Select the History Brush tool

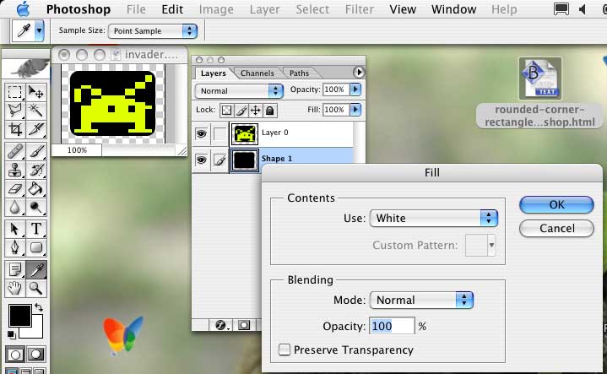pyautogui.click(x=36, y=170)
